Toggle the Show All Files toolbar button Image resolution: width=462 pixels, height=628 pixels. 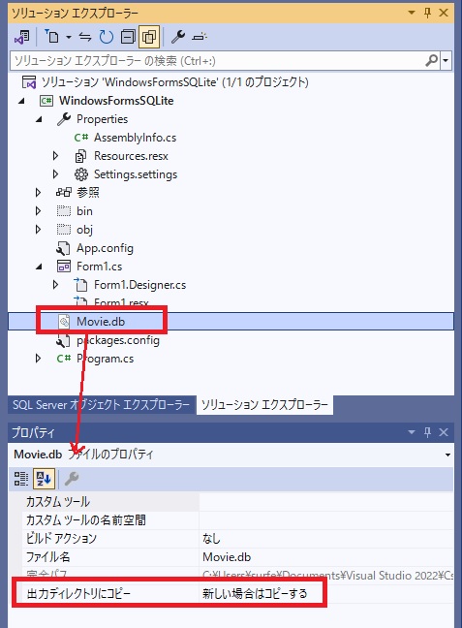click(x=149, y=37)
